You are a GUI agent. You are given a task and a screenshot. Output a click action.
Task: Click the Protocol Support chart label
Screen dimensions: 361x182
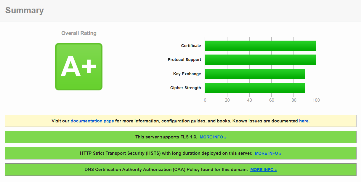point(184,60)
